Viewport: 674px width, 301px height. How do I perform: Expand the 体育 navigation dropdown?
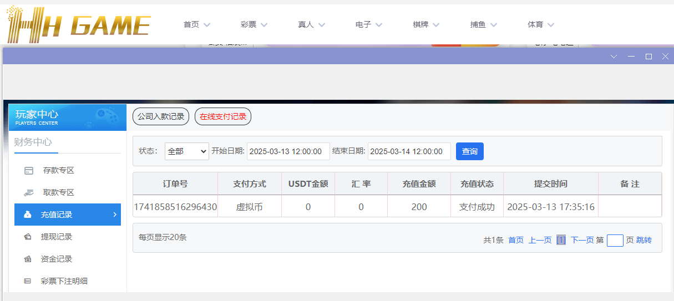coord(551,25)
